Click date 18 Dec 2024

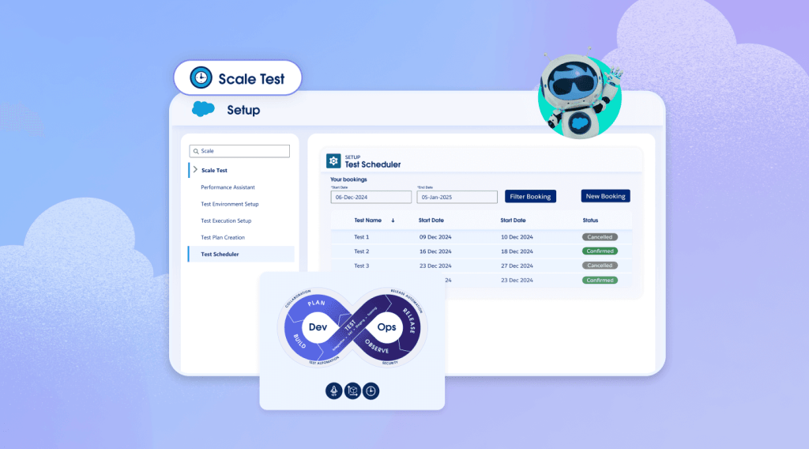click(517, 251)
